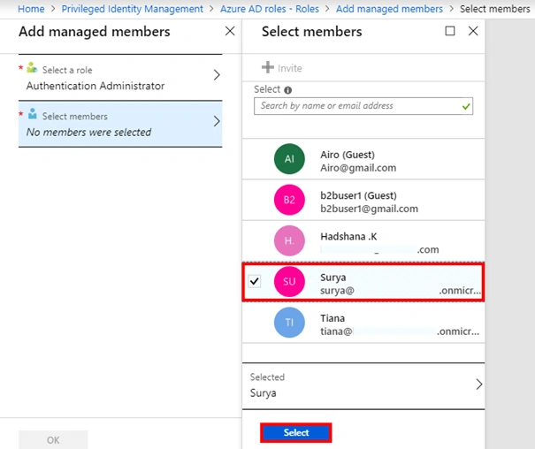Close the Add managed members pane
The width and height of the screenshot is (535, 449).
(x=230, y=31)
